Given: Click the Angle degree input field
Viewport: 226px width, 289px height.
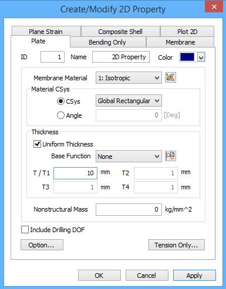Looking at the screenshot, I should tap(129, 115).
